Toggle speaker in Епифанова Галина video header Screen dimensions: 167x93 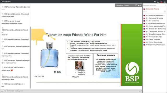(141, 5)
